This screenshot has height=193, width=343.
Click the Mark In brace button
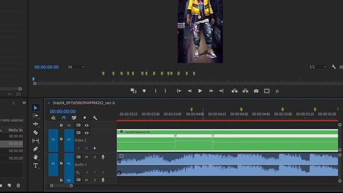click(155, 91)
